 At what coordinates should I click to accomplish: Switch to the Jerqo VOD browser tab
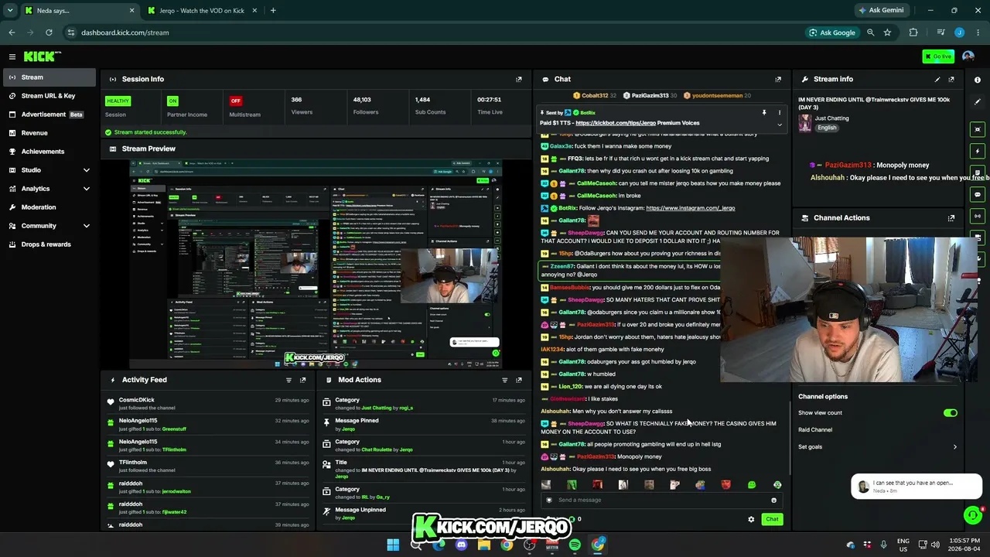(203, 11)
